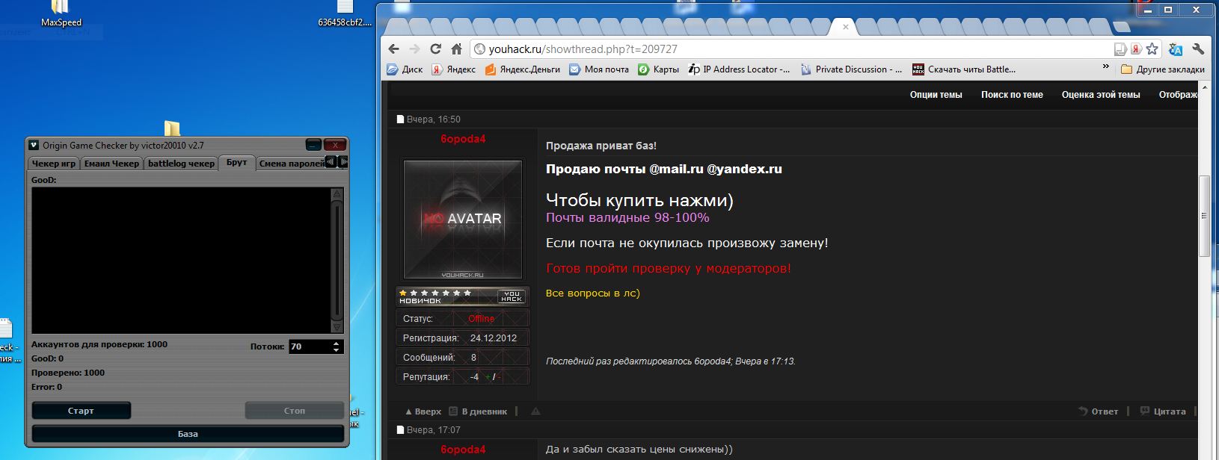
Task: Click Ответ to reply to post
Action: click(x=1099, y=411)
